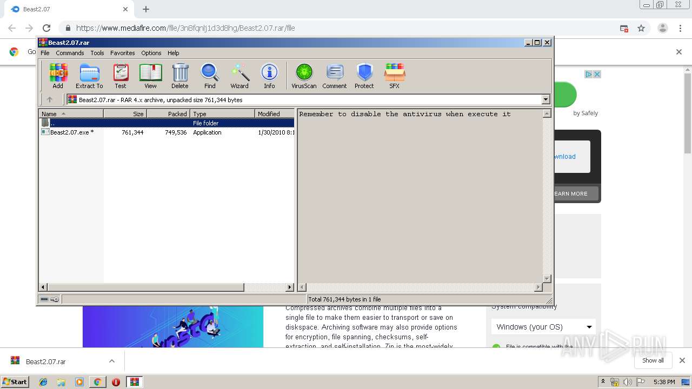Screen dimensions: 692x389
Task: Sort file list by Modified column
Action: (x=275, y=113)
